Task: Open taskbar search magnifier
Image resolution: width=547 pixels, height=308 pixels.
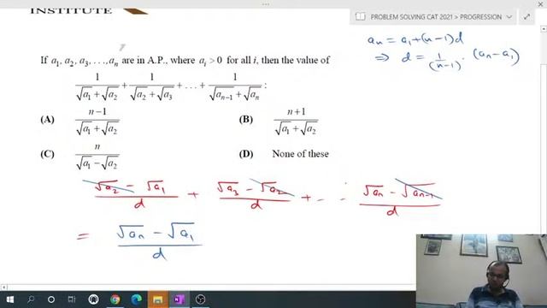Action: pyautogui.click(x=31, y=299)
